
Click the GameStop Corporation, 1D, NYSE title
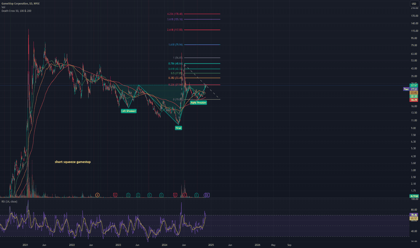(20, 4)
